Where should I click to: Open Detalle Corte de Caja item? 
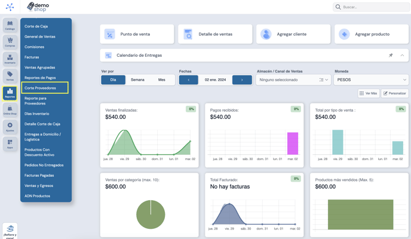pyautogui.click(x=42, y=124)
